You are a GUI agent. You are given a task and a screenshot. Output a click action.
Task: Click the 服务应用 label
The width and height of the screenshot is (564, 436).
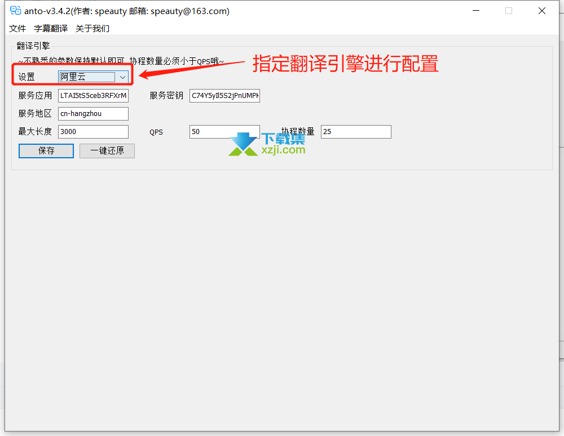(x=35, y=96)
